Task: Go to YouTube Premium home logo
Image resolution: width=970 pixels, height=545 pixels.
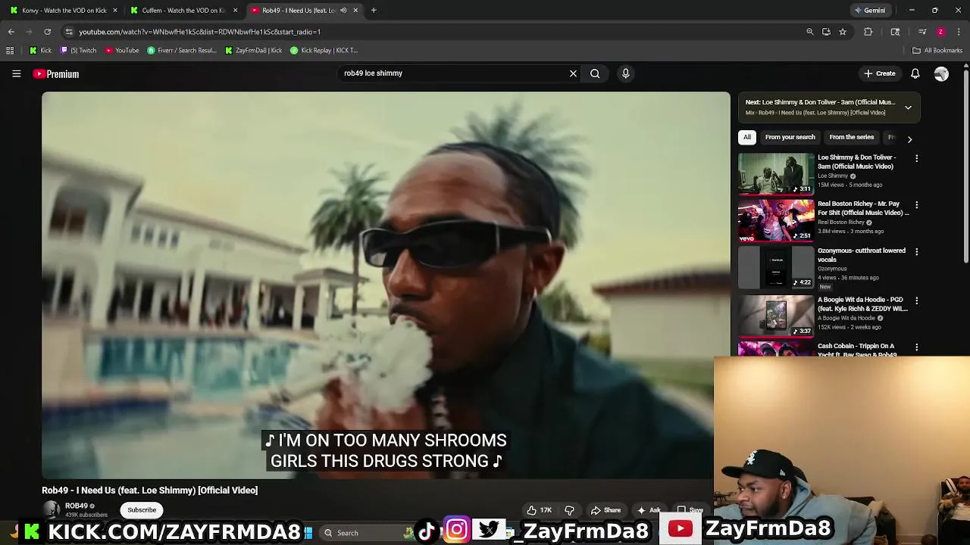Action: click(x=55, y=73)
